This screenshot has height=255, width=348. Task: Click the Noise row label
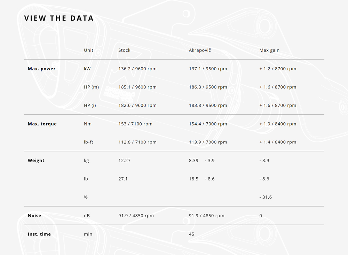point(34,216)
